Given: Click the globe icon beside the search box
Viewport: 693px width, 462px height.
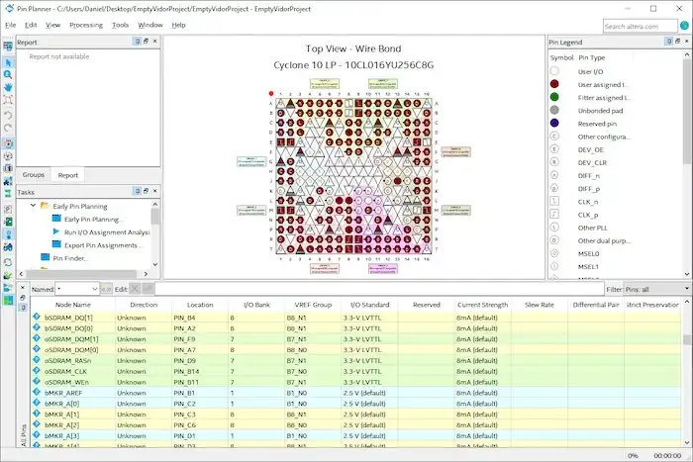Looking at the screenshot, I should click(x=682, y=26).
